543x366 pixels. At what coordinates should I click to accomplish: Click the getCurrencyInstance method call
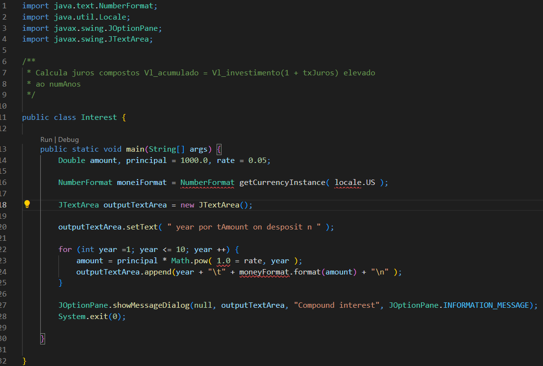click(282, 183)
